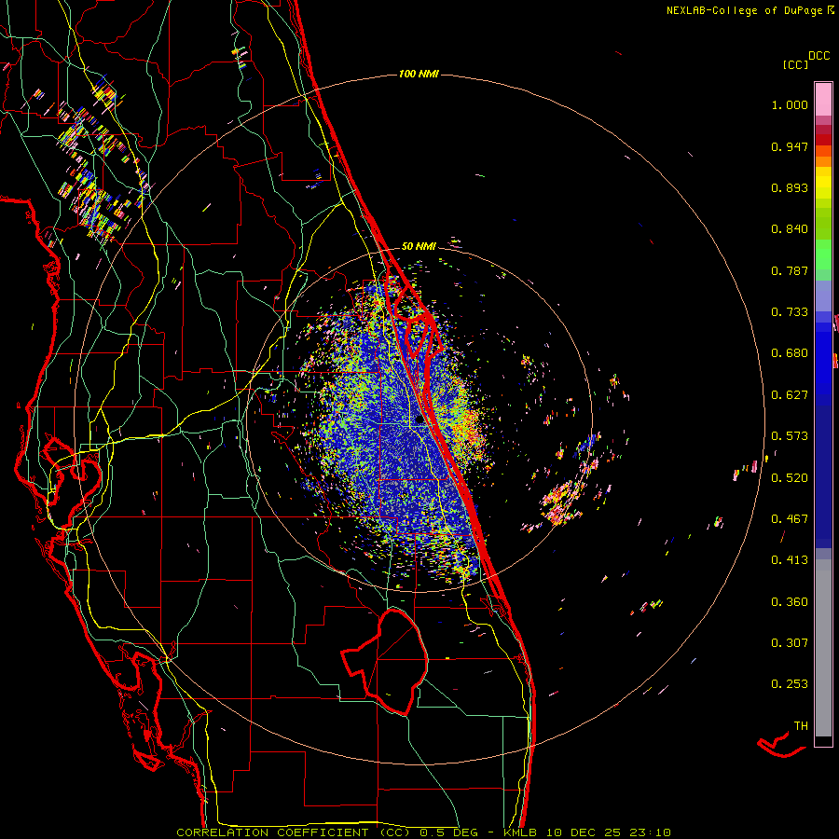Select the 0.893 scale value
839x839 pixels.
point(790,187)
